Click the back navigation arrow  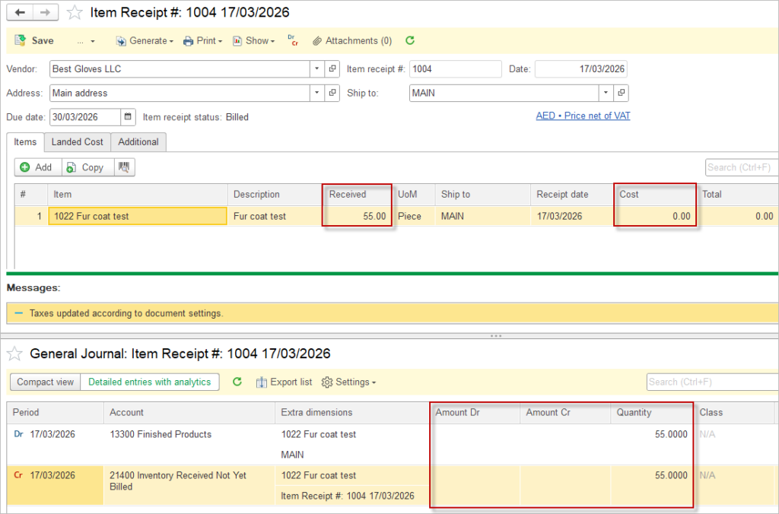[x=20, y=12]
